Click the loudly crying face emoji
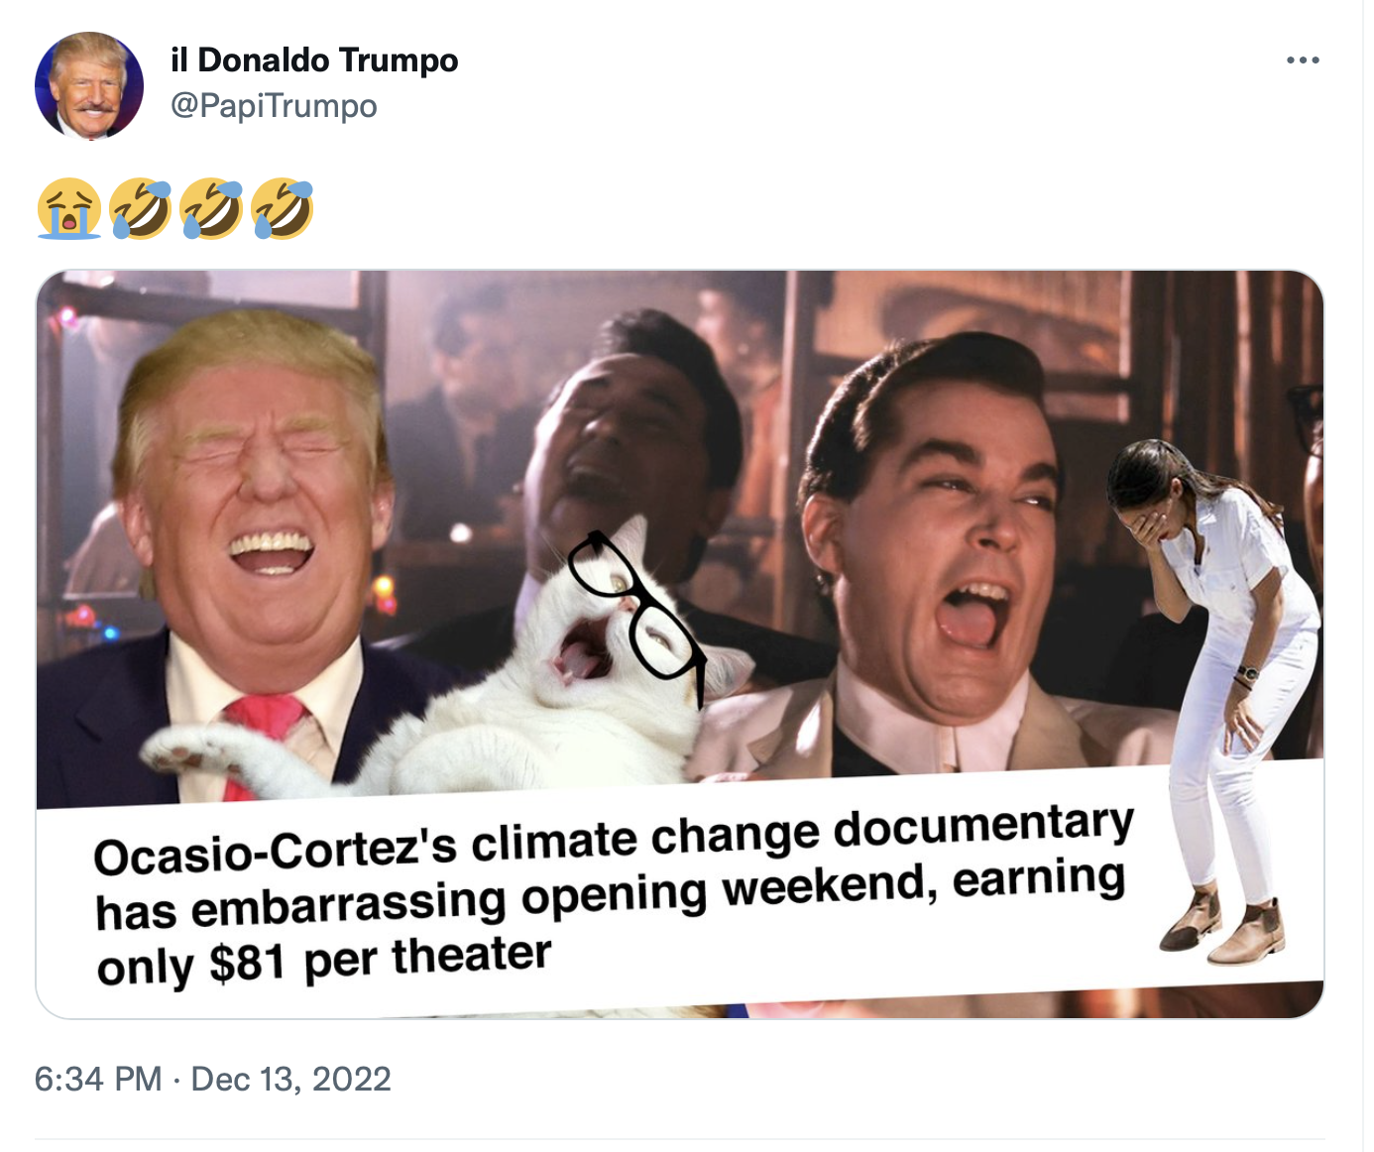The width and height of the screenshot is (1374, 1152). coord(68,209)
